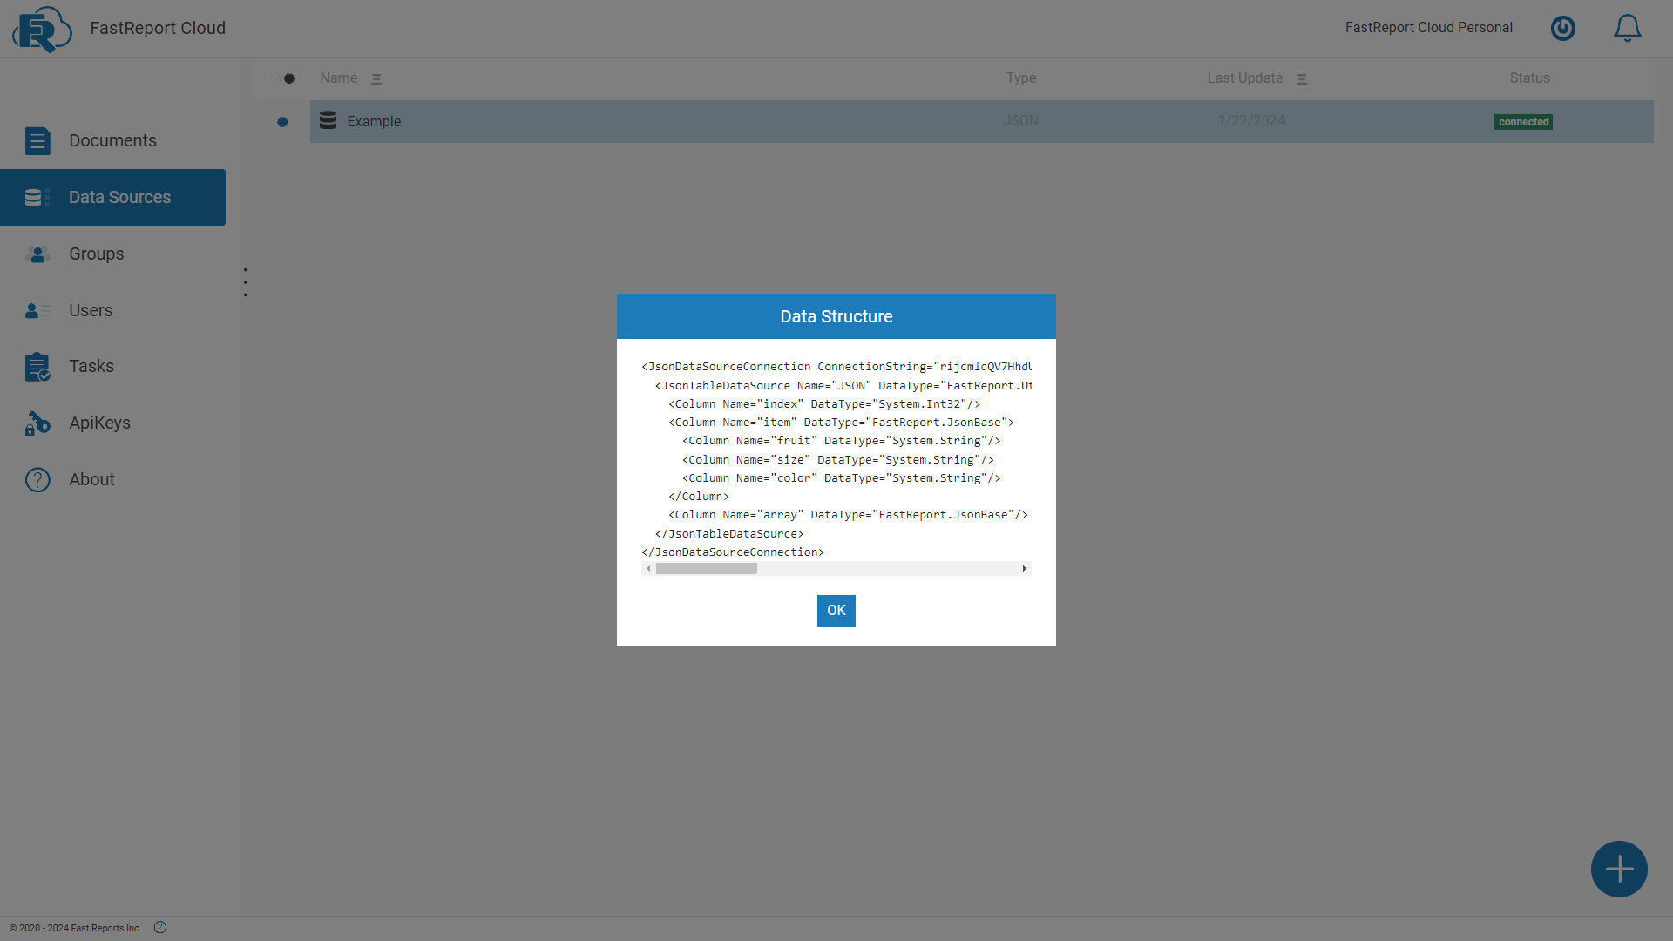This screenshot has height=941, width=1673.
Task: Click the sign-out power icon
Action: click(1563, 28)
